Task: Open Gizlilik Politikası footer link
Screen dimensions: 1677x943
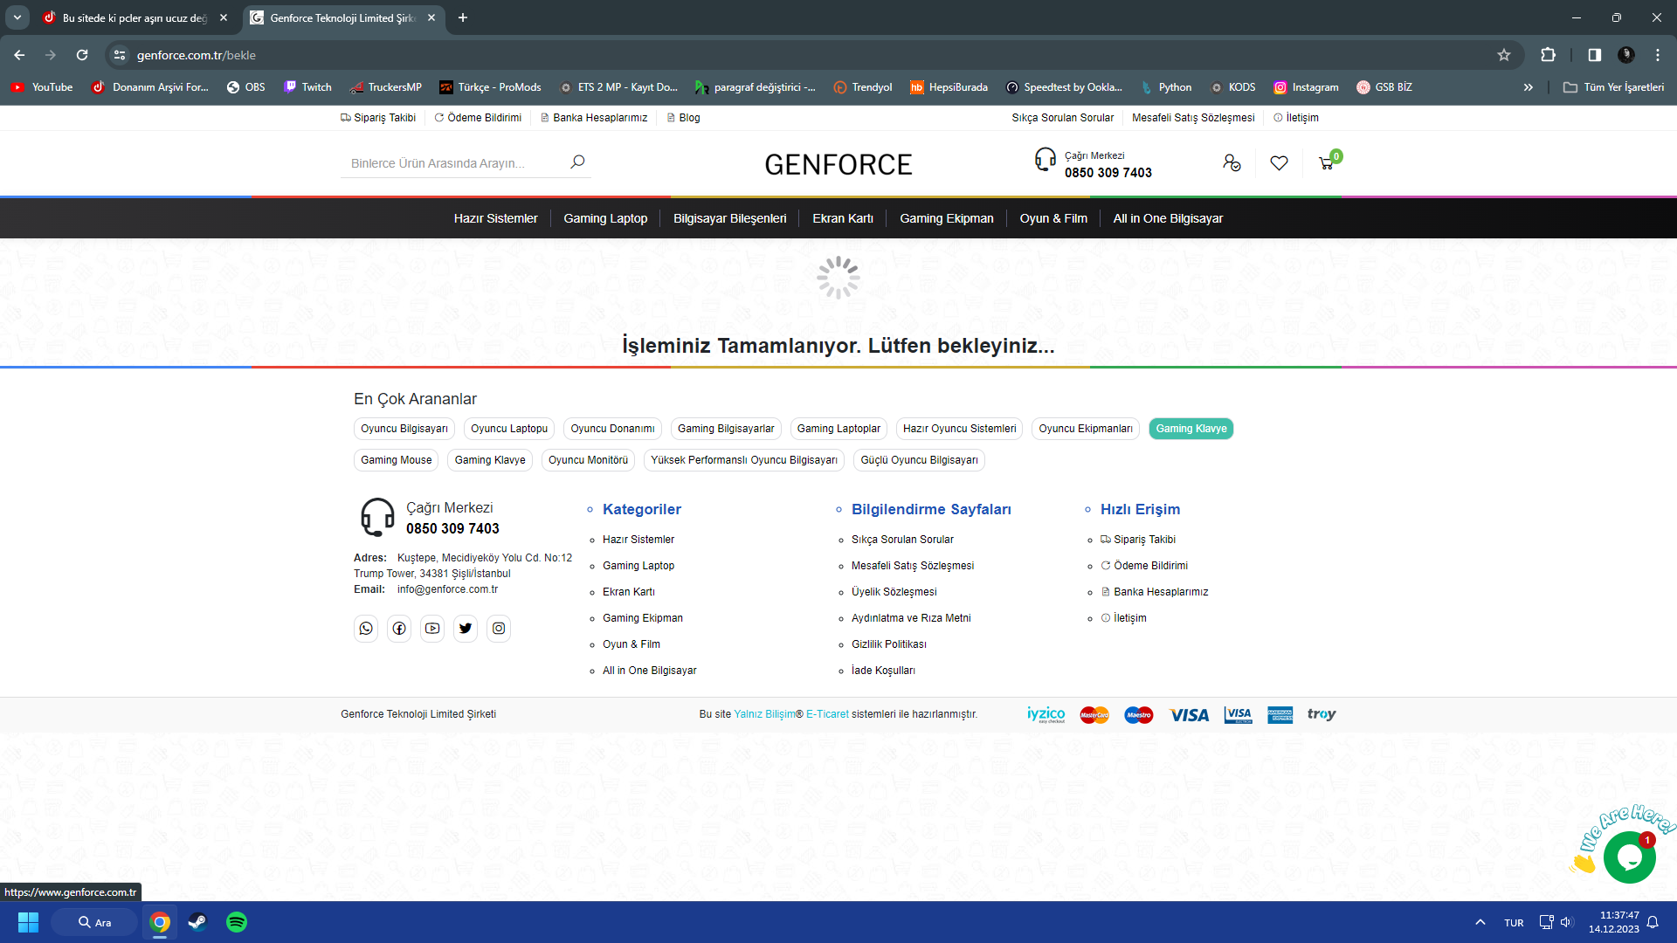Action: [889, 644]
